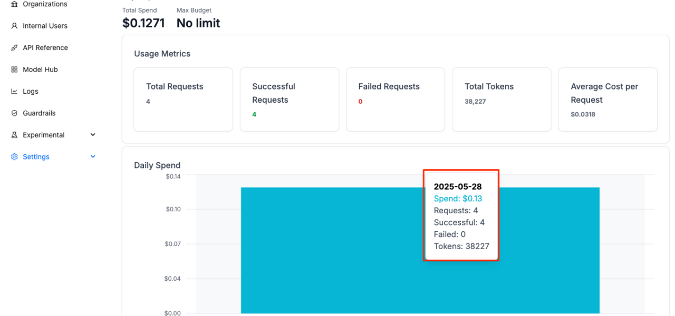Click the Model Hub grid icon
Viewport: 675px width, 316px height.
[x=14, y=70]
